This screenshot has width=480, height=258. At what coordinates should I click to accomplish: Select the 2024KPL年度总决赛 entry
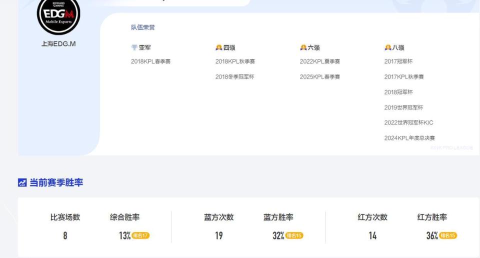point(409,138)
